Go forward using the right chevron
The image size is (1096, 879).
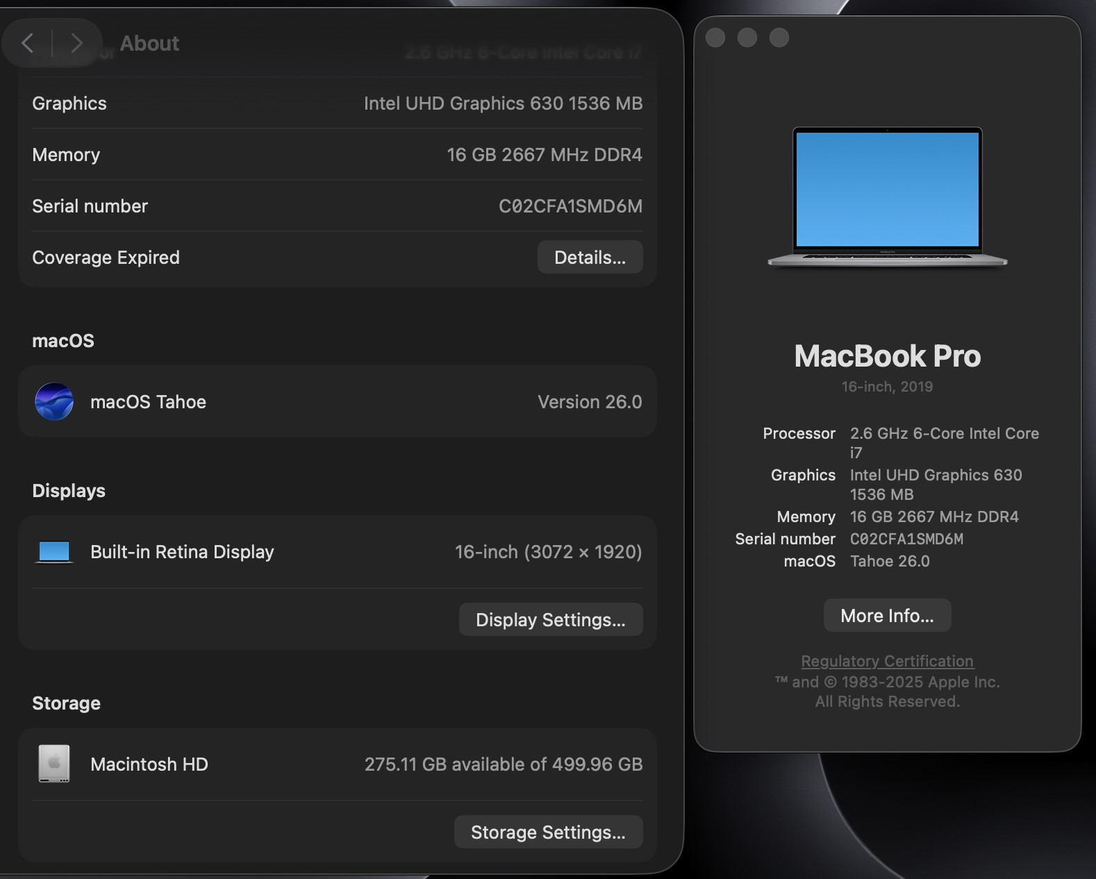tap(76, 43)
